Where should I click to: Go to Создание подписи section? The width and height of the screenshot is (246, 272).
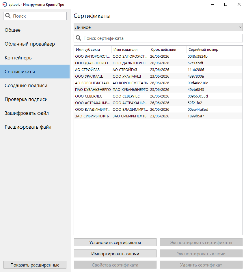point(26,85)
